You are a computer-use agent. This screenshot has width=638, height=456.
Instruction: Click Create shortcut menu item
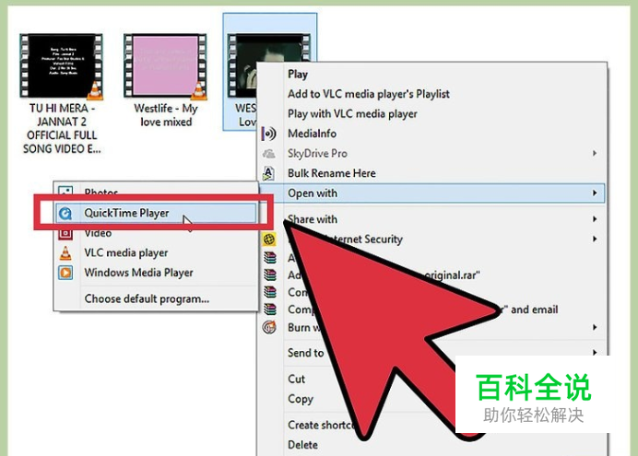[322, 425]
